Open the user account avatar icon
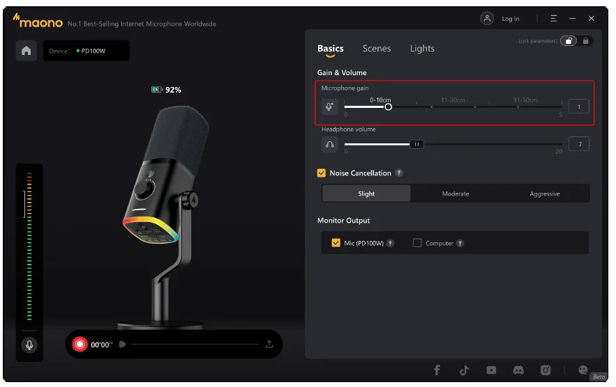616x387 pixels. pyautogui.click(x=487, y=18)
